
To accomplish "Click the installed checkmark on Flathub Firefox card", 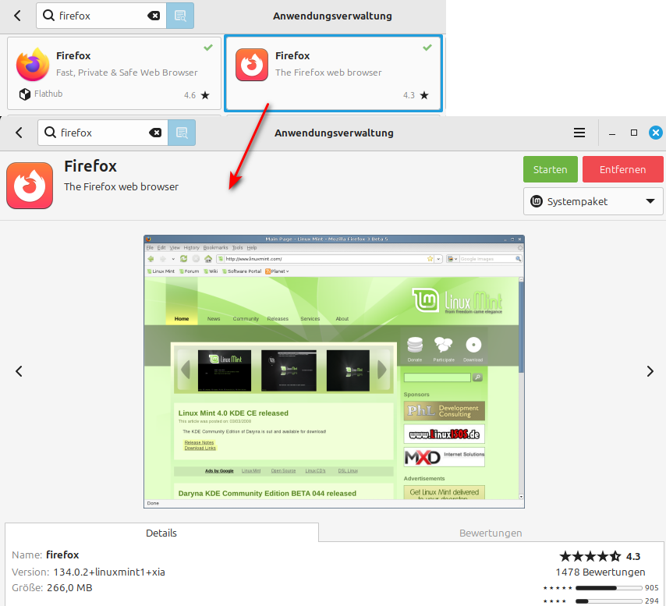I will click(208, 47).
